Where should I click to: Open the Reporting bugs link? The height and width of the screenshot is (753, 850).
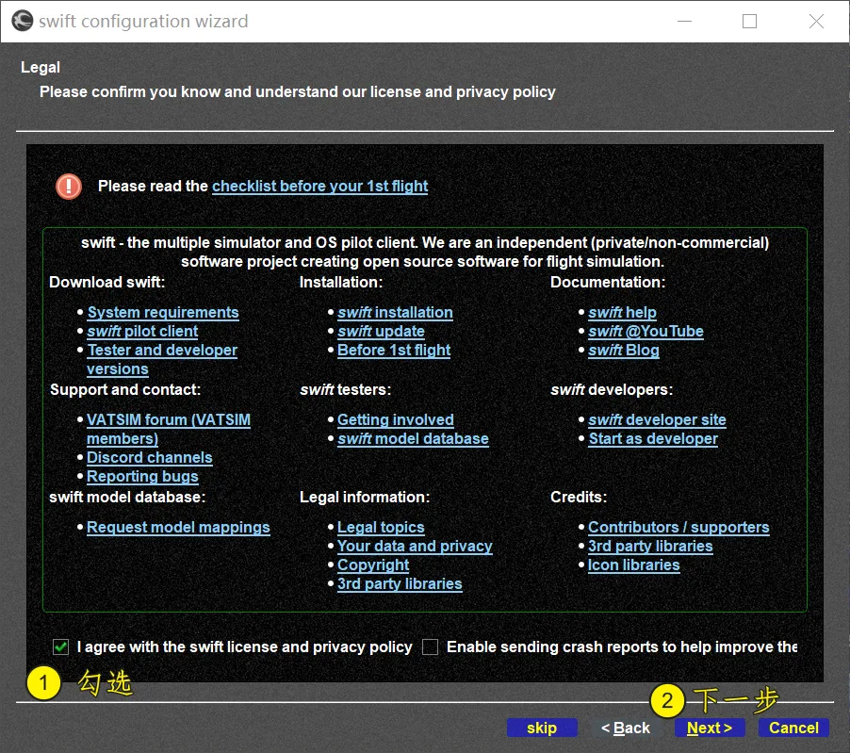click(142, 477)
